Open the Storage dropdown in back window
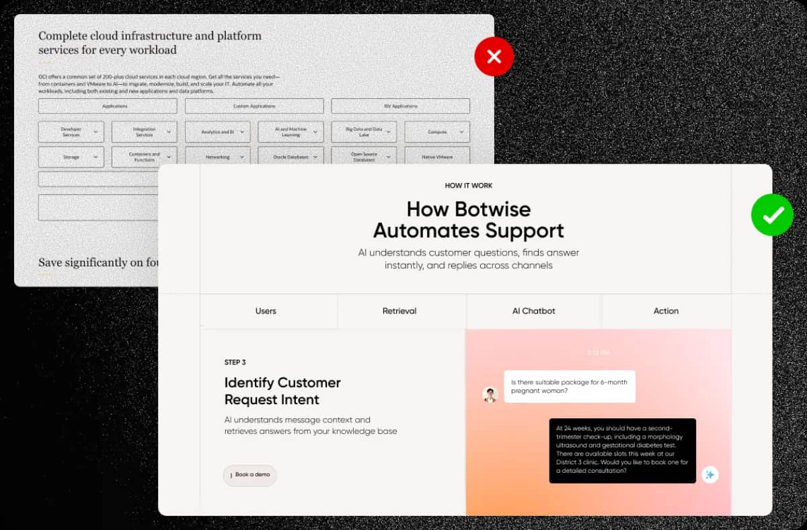807x530 pixels. click(x=71, y=157)
